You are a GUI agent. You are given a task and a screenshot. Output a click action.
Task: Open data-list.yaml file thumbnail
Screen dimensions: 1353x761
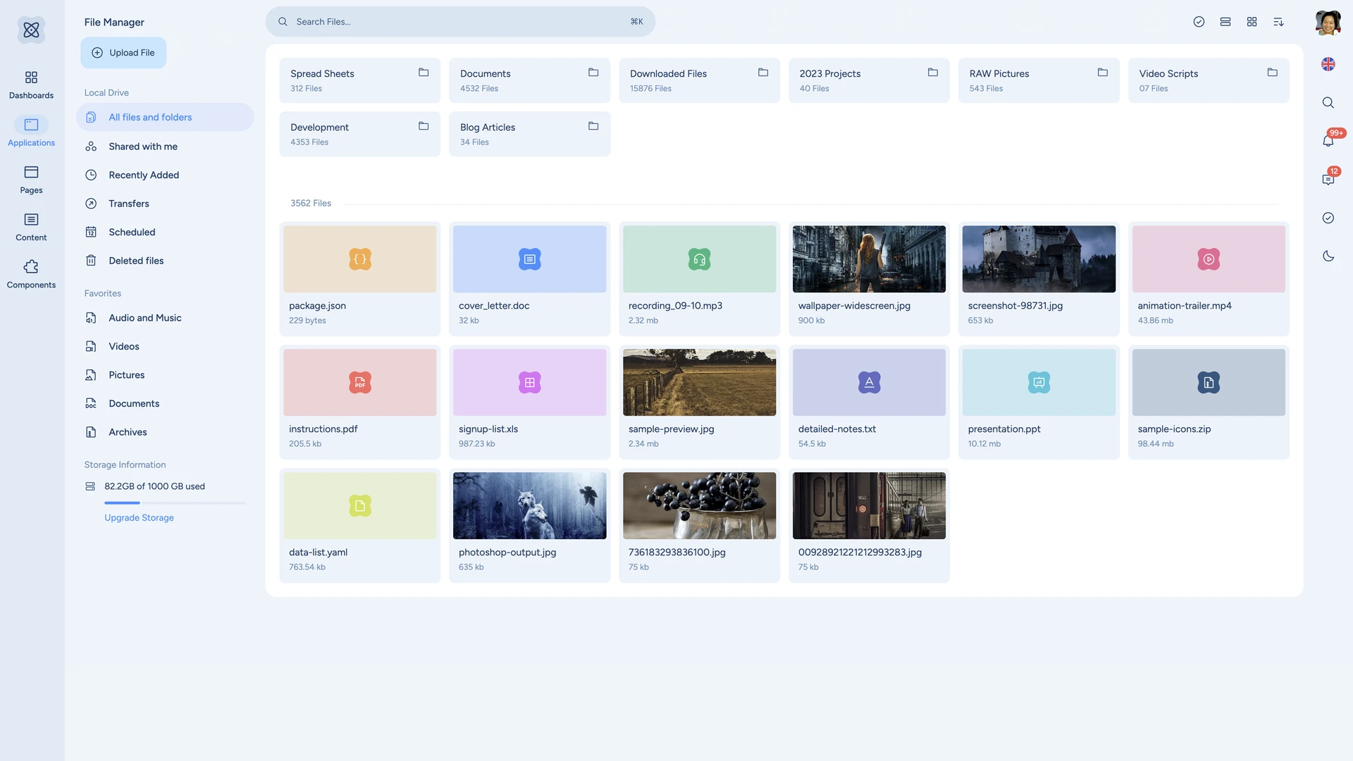(x=360, y=506)
